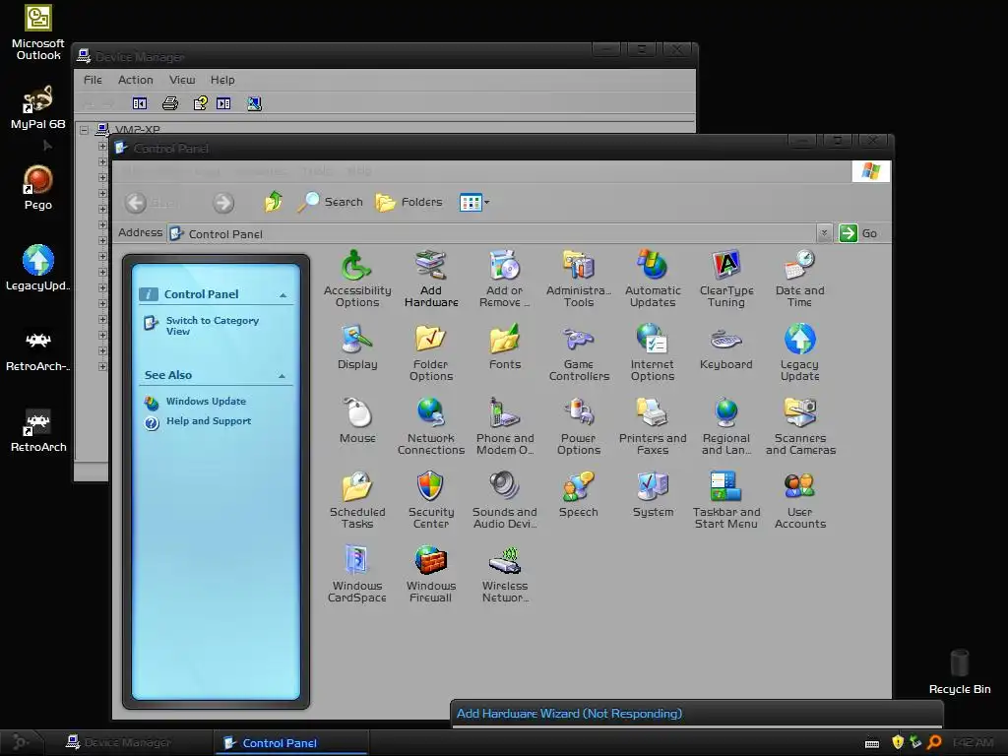Screen dimensions: 1008x756
Task: Open User Accounts icon
Action: point(799,500)
